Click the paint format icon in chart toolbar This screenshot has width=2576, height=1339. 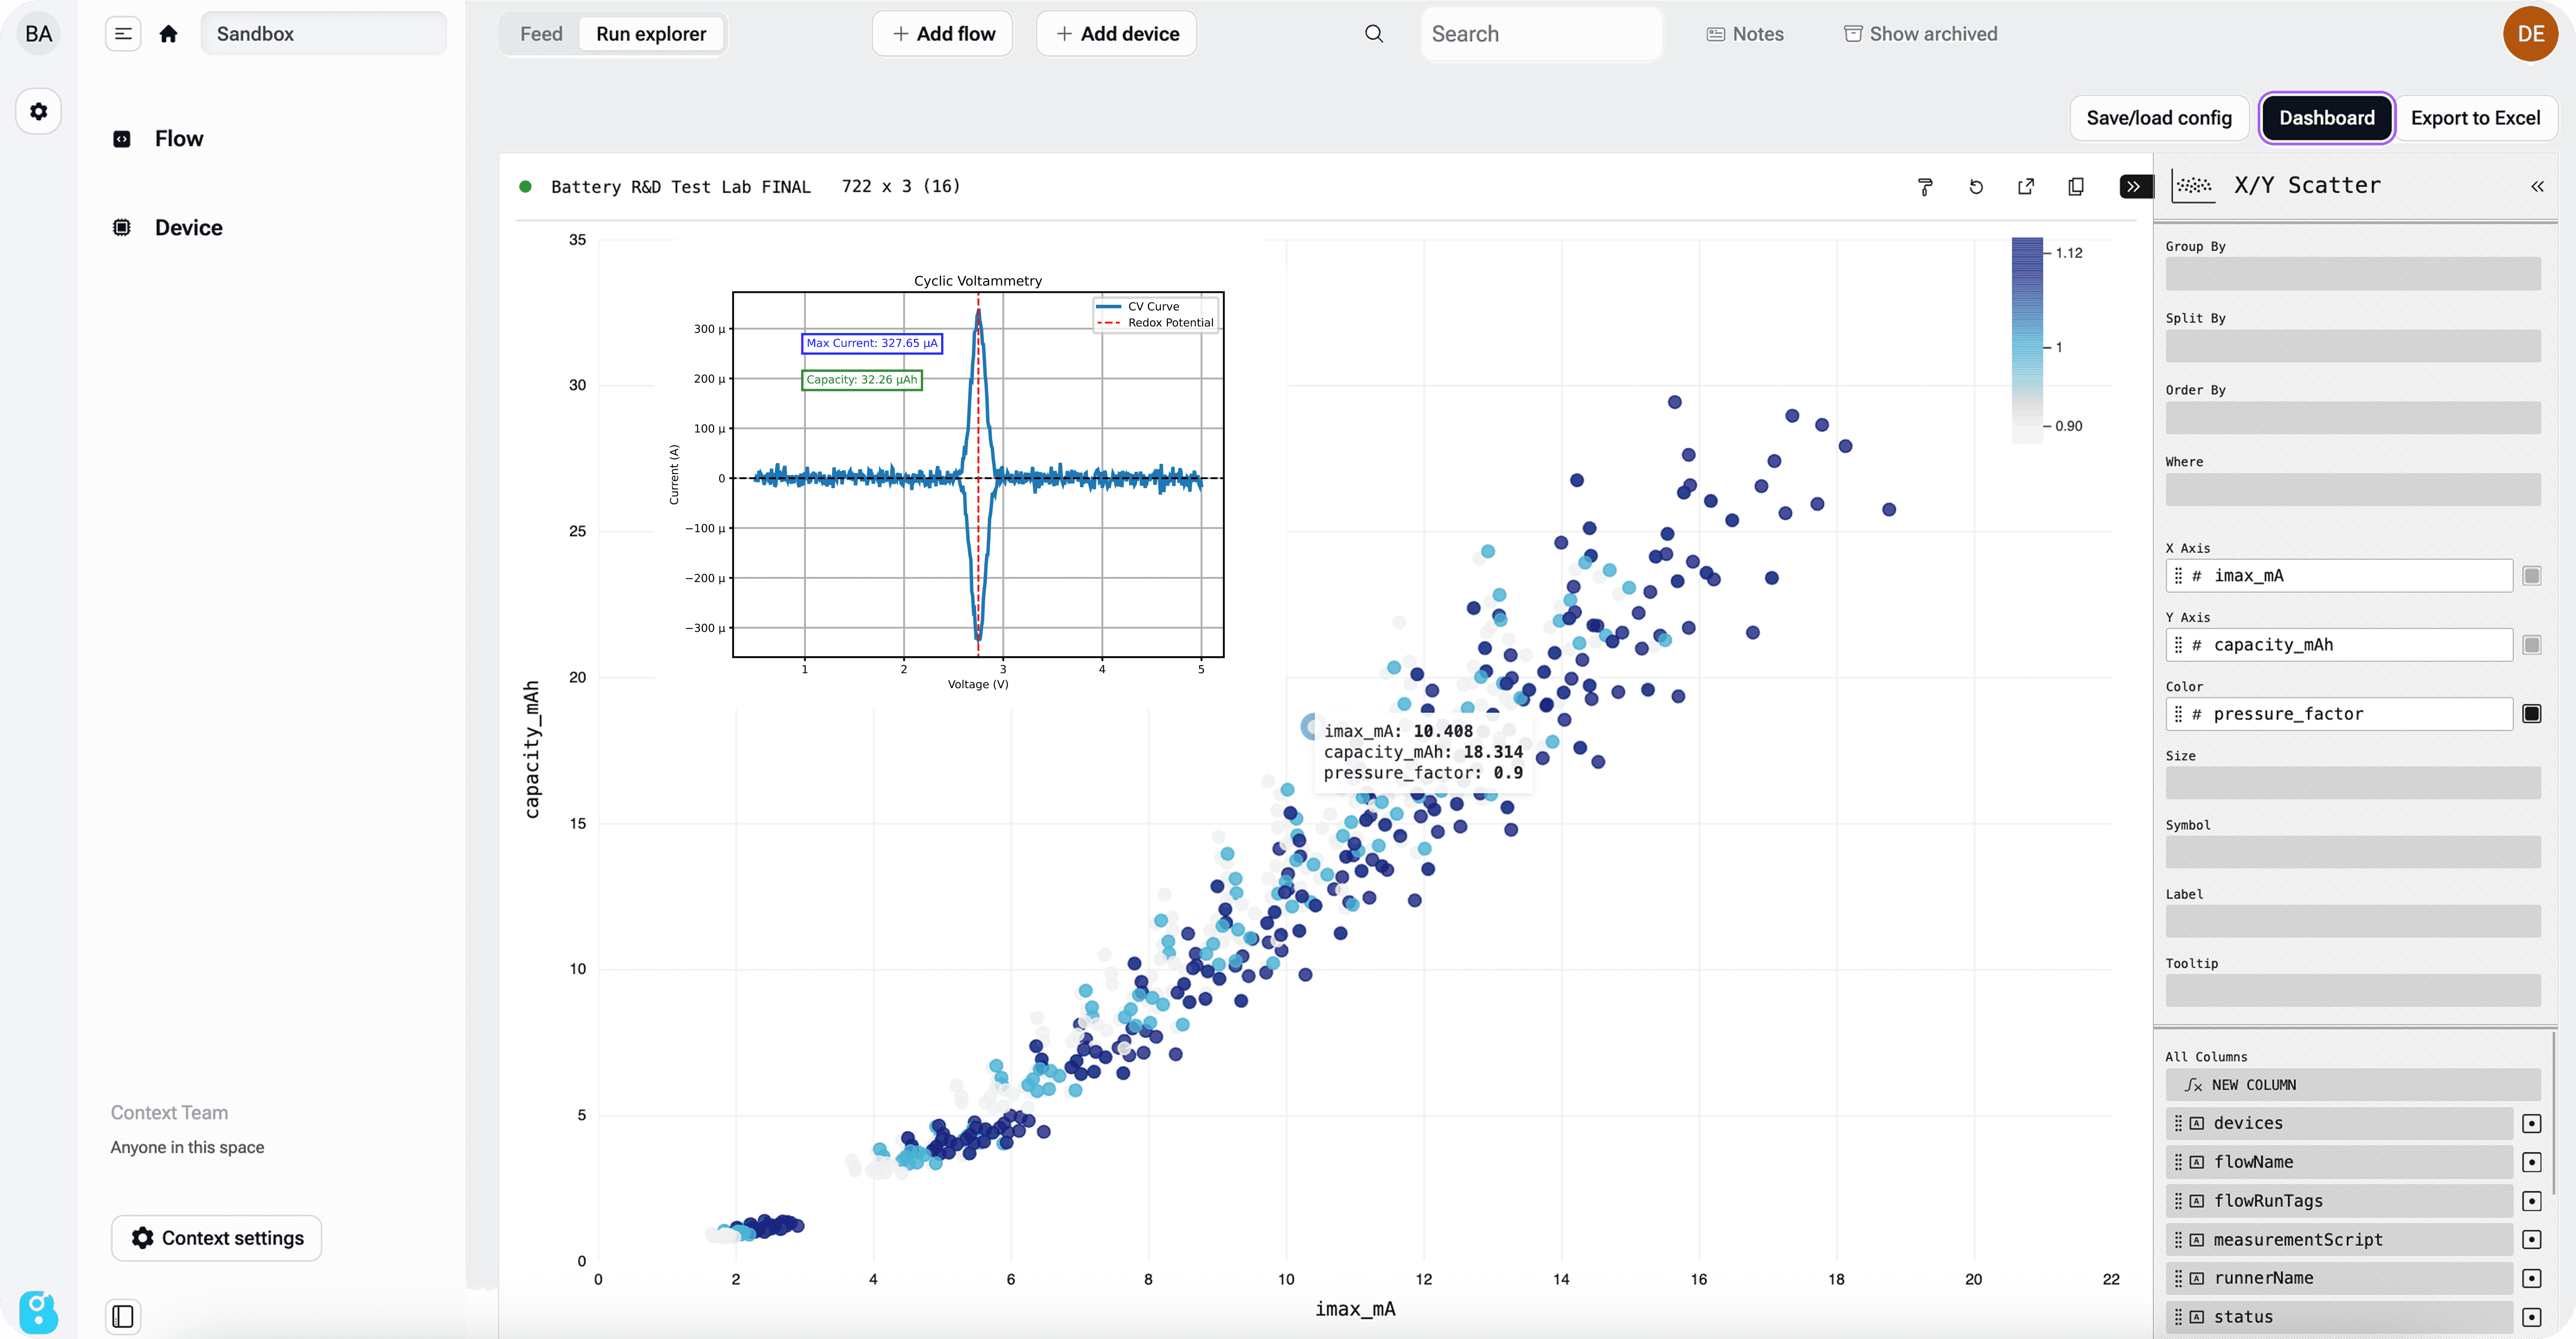click(x=1925, y=187)
